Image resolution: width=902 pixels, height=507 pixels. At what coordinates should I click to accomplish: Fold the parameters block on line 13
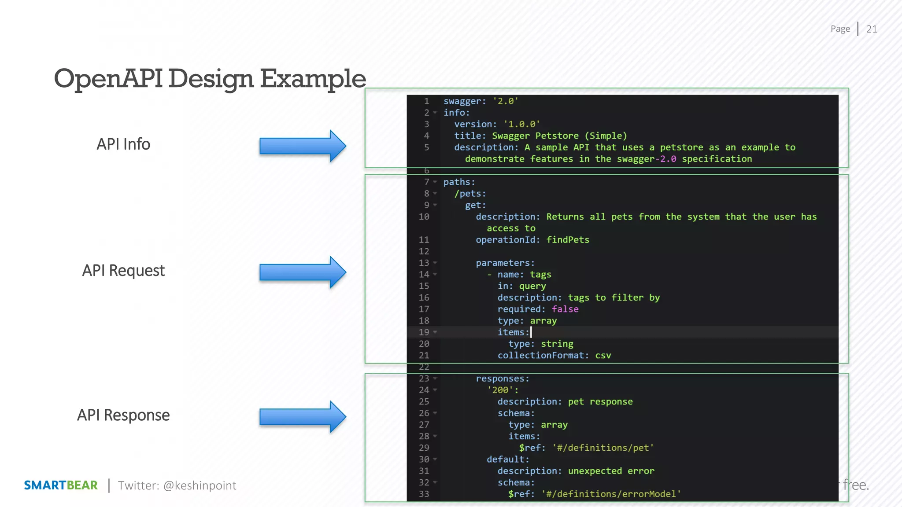(x=435, y=263)
